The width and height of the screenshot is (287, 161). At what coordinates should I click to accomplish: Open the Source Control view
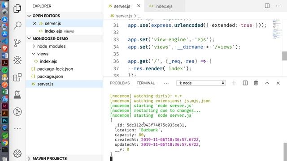(17, 43)
